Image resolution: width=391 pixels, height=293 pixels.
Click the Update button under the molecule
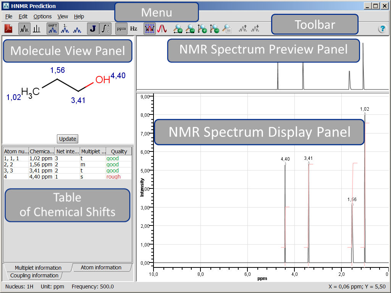[x=68, y=138]
